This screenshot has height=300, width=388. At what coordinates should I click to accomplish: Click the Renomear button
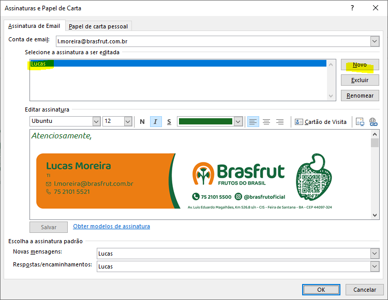pos(360,96)
